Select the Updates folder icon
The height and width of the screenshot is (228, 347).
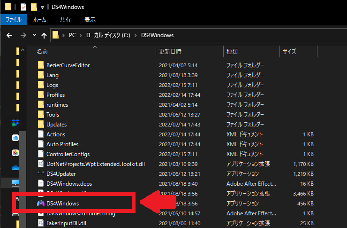(x=41, y=125)
